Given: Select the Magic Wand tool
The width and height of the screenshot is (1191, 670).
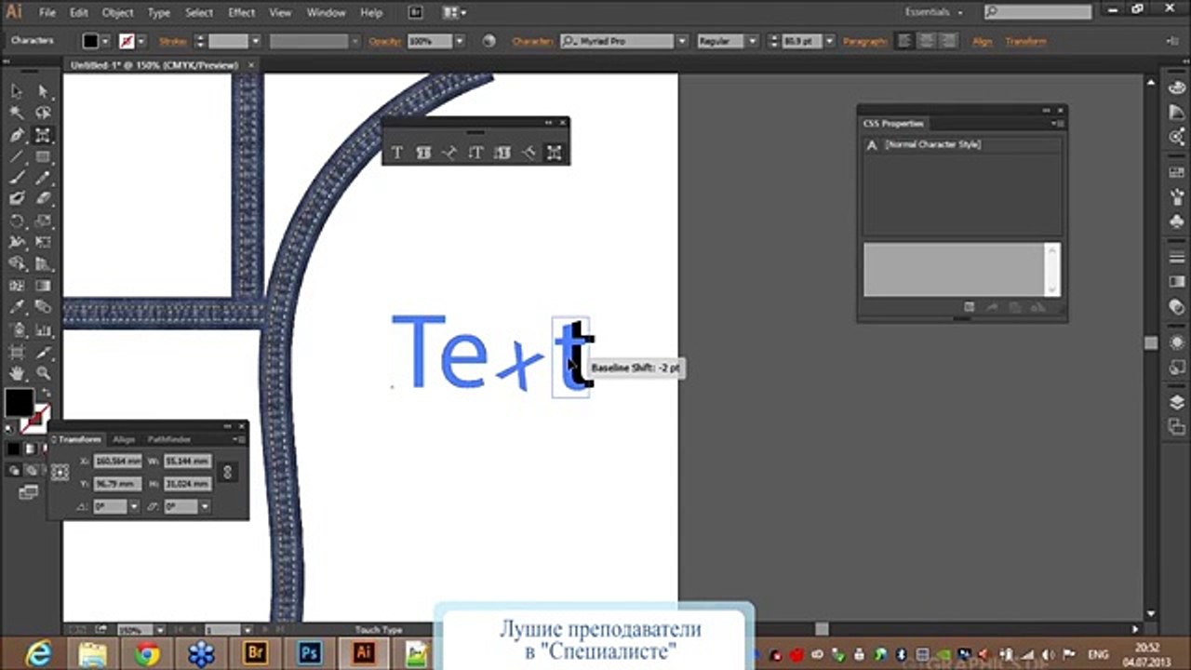Looking at the screenshot, I should point(17,114).
